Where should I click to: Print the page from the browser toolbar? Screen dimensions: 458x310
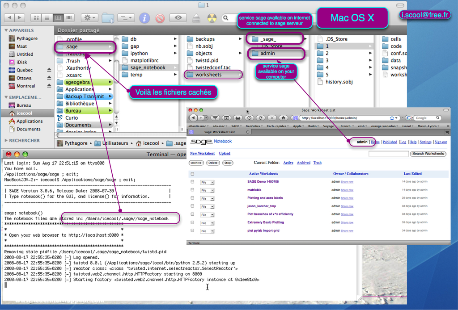pos(238,118)
